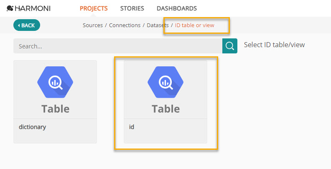Click the Select ID table/view heading
The image size is (331, 169).
click(274, 45)
